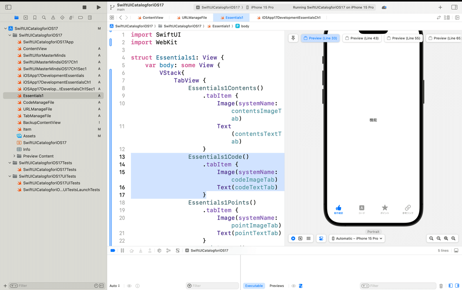Select the Essentials1 editor tab
Image resolution: width=462 pixels, height=290 pixels.
(231, 18)
